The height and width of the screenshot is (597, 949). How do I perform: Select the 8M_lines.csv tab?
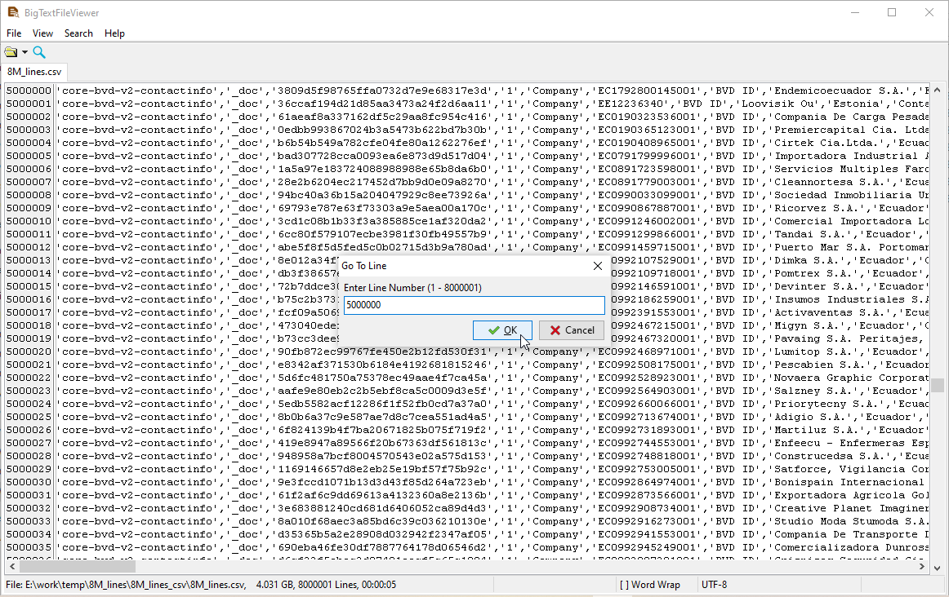click(x=34, y=71)
